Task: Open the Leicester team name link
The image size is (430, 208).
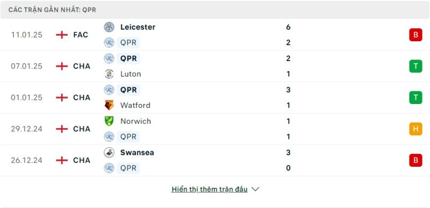Action: 138,27
